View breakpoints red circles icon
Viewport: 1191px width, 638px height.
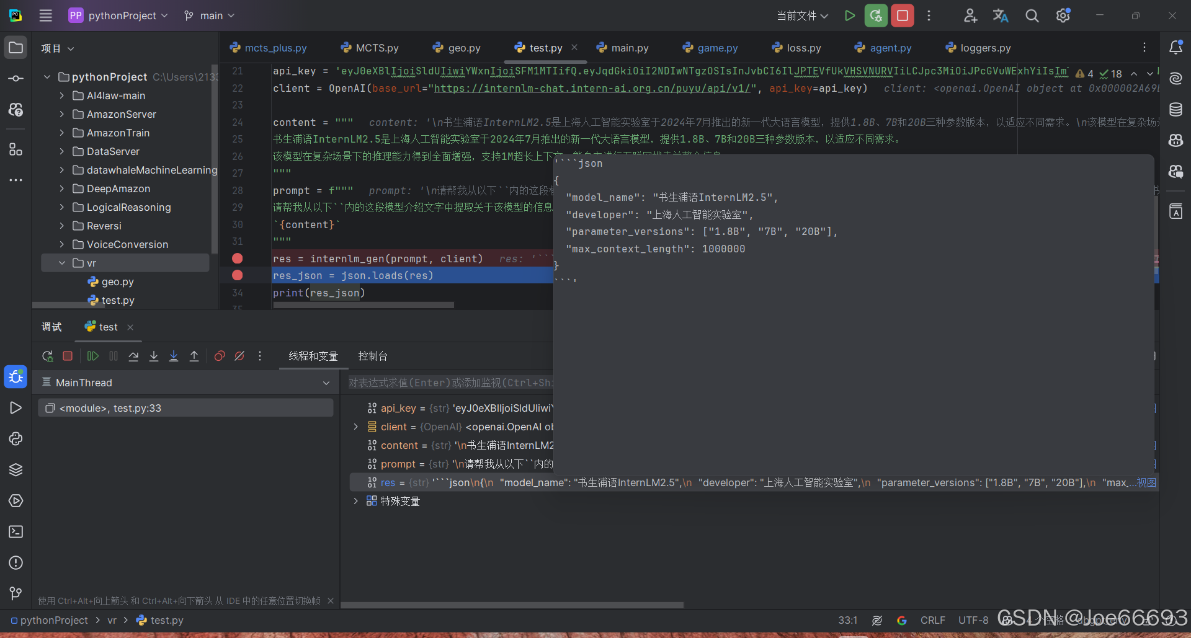tap(220, 356)
